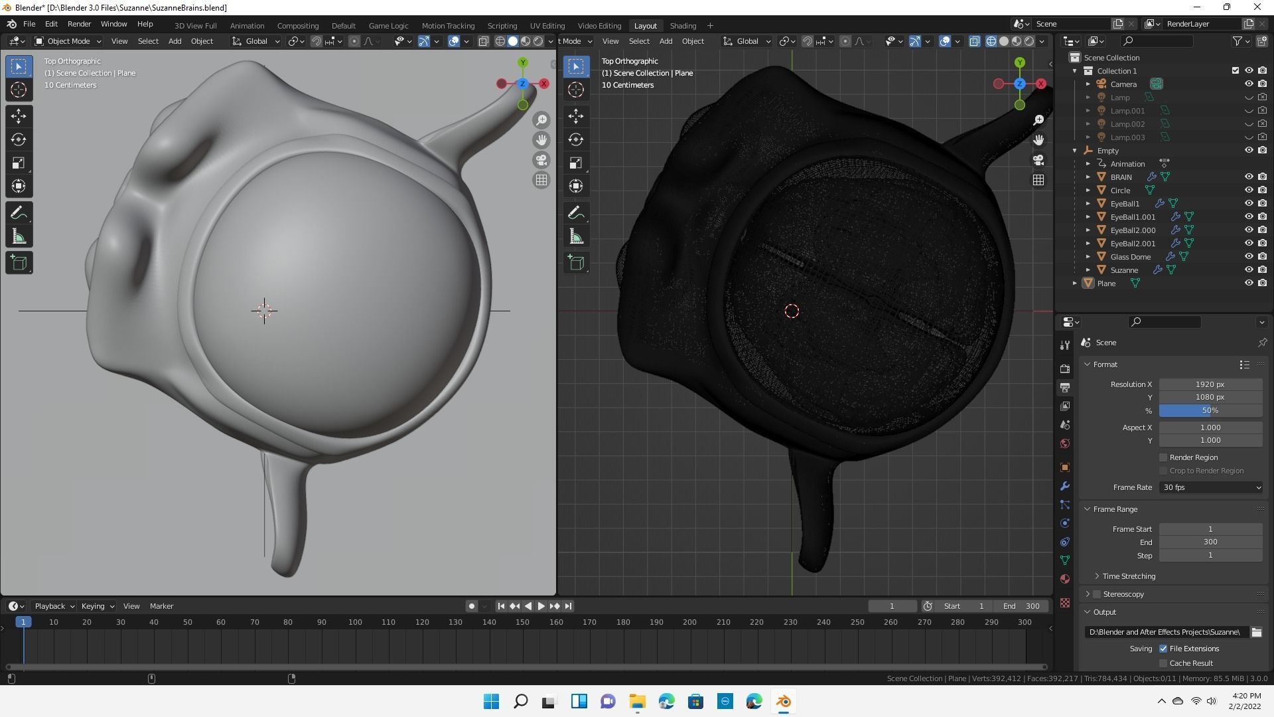Image resolution: width=1274 pixels, height=717 pixels.
Task: Hide BRAIN object with eye icon
Action: tap(1248, 177)
